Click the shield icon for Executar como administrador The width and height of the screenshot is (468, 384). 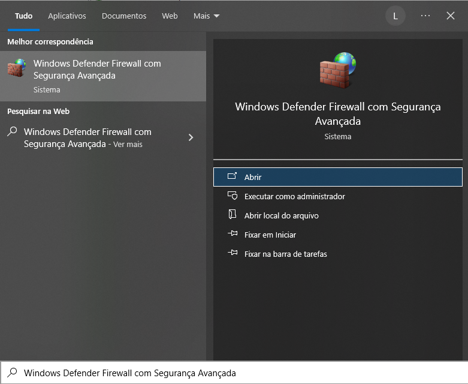pyautogui.click(x=233, y=196)
